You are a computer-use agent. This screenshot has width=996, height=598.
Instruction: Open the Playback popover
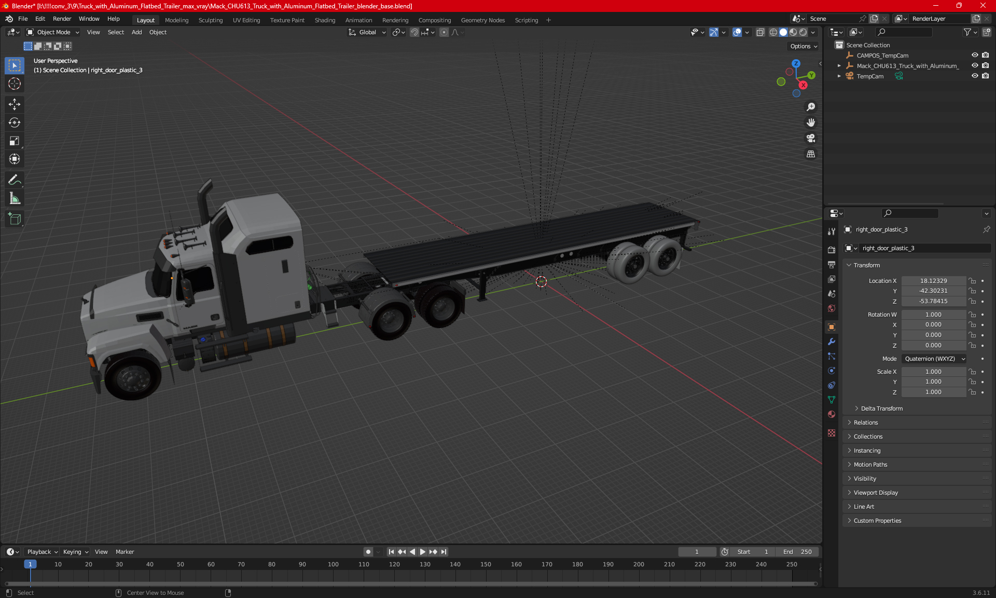click(41, 552)
